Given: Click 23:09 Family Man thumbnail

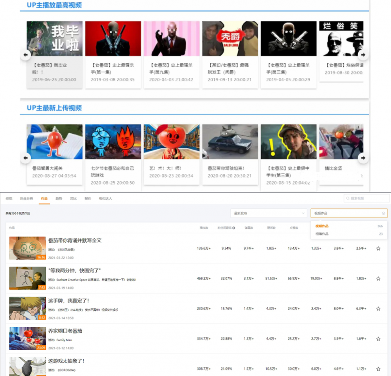Looking at the screenshot, I should [x=27, y=338].
